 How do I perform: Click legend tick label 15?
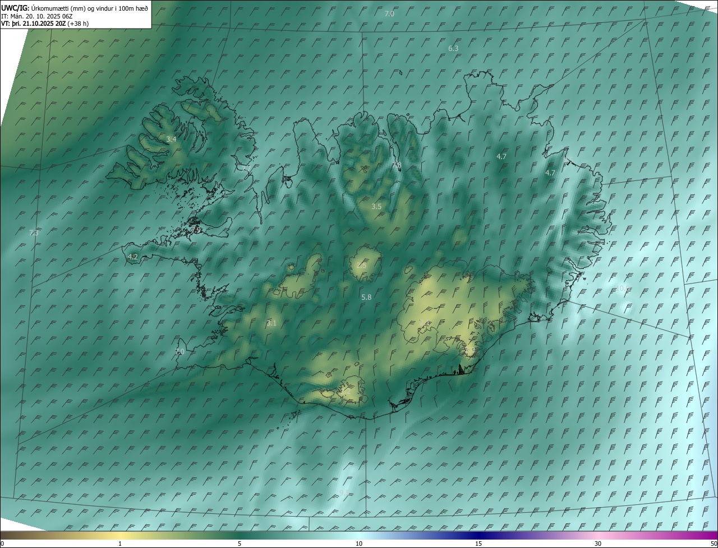click(478, 544)
